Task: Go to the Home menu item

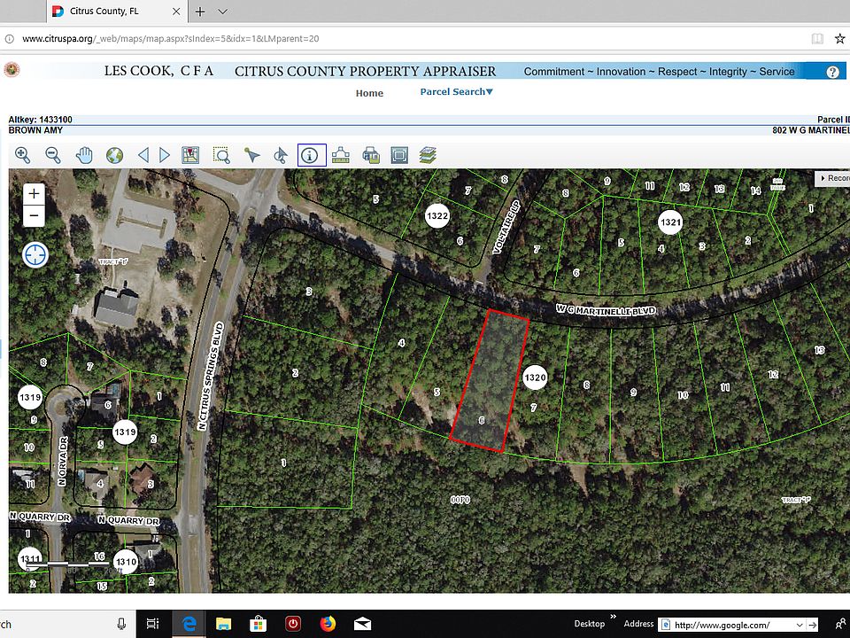Action: pyautogui.click(x=369, y=93)
